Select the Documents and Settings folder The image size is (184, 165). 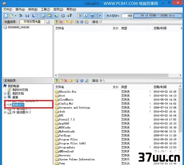[75, 108]
